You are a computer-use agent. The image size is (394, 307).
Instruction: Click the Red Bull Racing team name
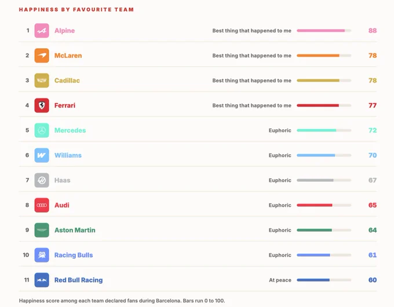78,280
